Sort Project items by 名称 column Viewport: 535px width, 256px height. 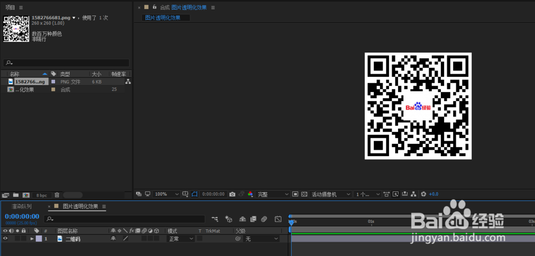[x=14, y=74]
